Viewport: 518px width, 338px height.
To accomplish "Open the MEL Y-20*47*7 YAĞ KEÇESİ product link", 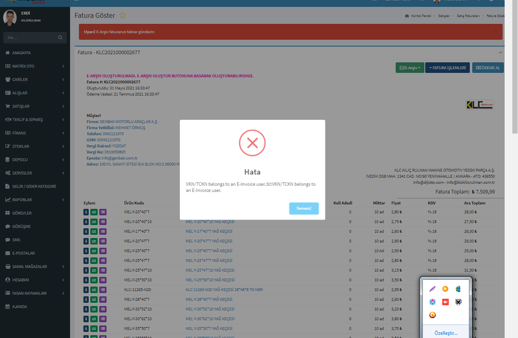I will pyautogui.click(x=209, y=241).
